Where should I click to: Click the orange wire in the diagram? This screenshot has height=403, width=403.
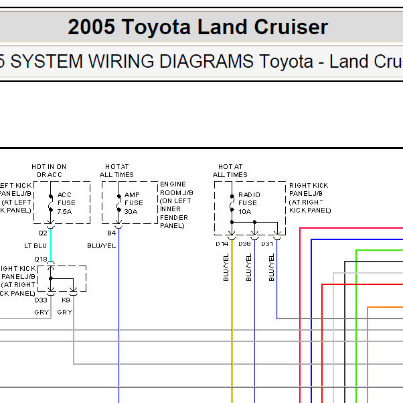click(x=368, y=354)
